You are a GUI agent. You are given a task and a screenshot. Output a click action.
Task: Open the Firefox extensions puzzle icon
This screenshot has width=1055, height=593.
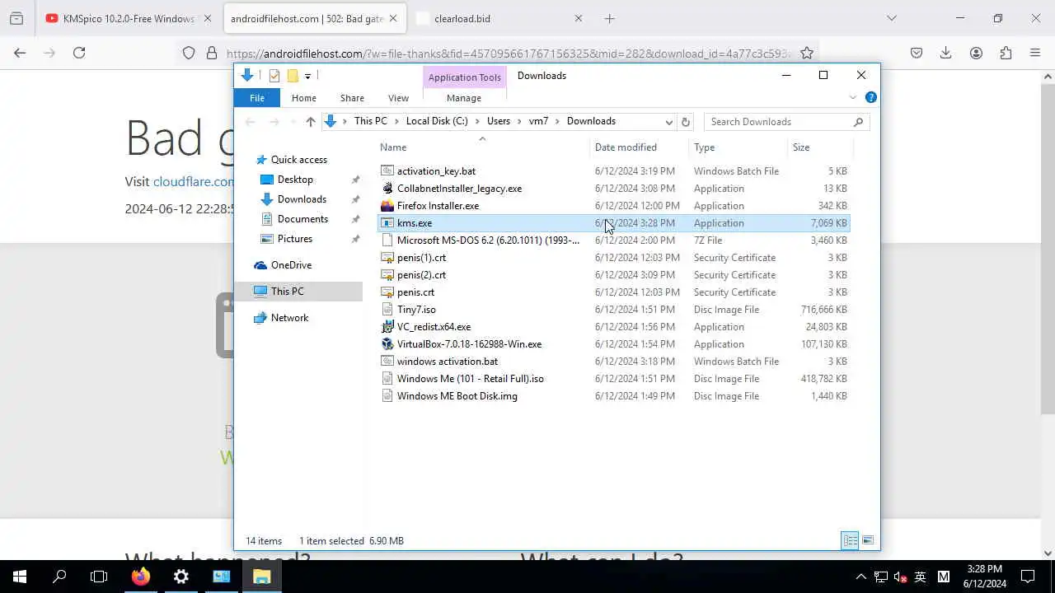(1006, 53)
